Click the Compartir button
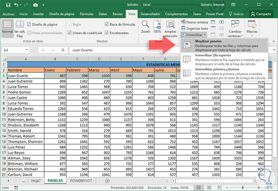This screenshot has width=278, height=191. pyautogui.click(x=261, y=14)
